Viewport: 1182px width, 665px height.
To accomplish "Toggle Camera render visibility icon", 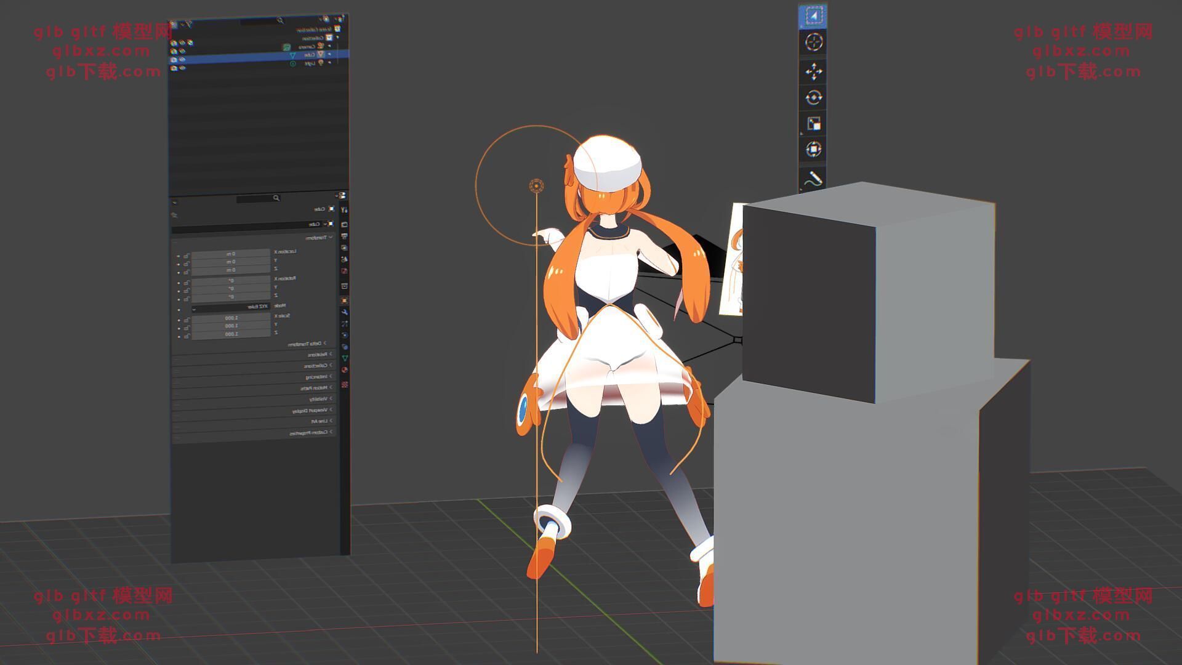I will [x=174, y=51].
